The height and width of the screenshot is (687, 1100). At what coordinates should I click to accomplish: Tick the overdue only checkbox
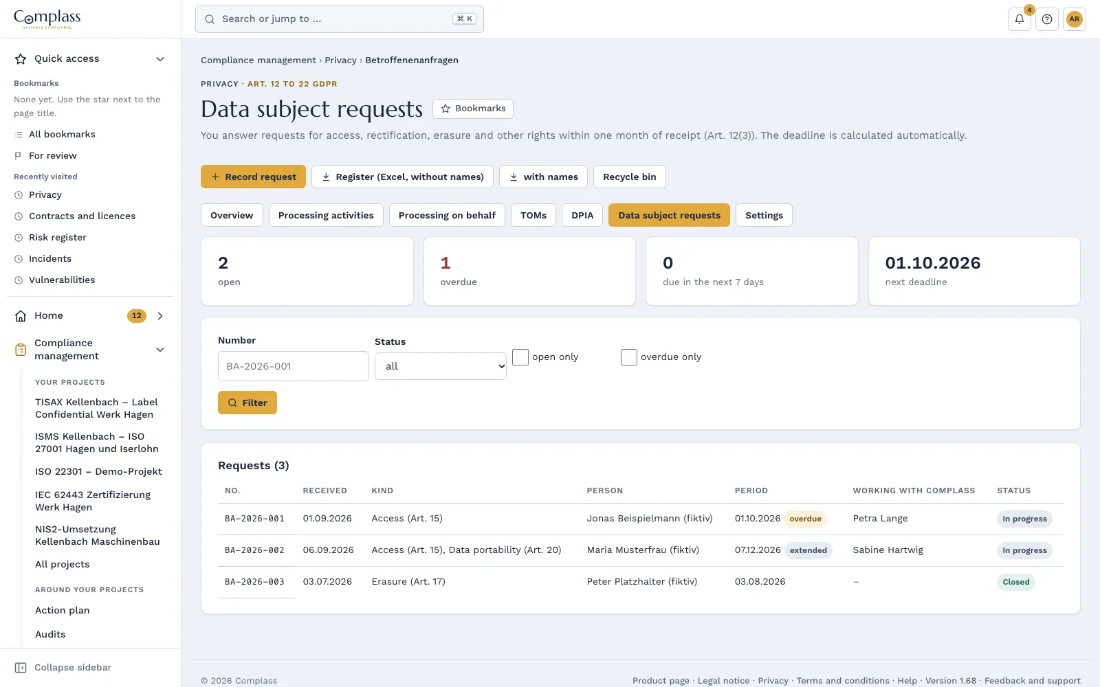tap(629, 357)
